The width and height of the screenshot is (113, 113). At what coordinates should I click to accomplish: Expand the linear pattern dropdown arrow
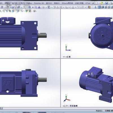[64, 7]
